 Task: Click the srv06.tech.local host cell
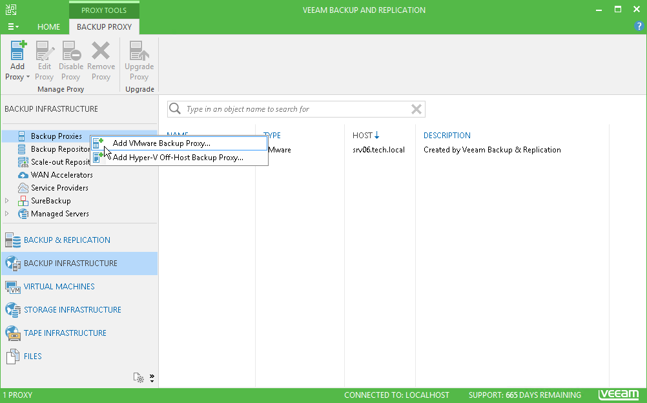(x=378, y=149)
